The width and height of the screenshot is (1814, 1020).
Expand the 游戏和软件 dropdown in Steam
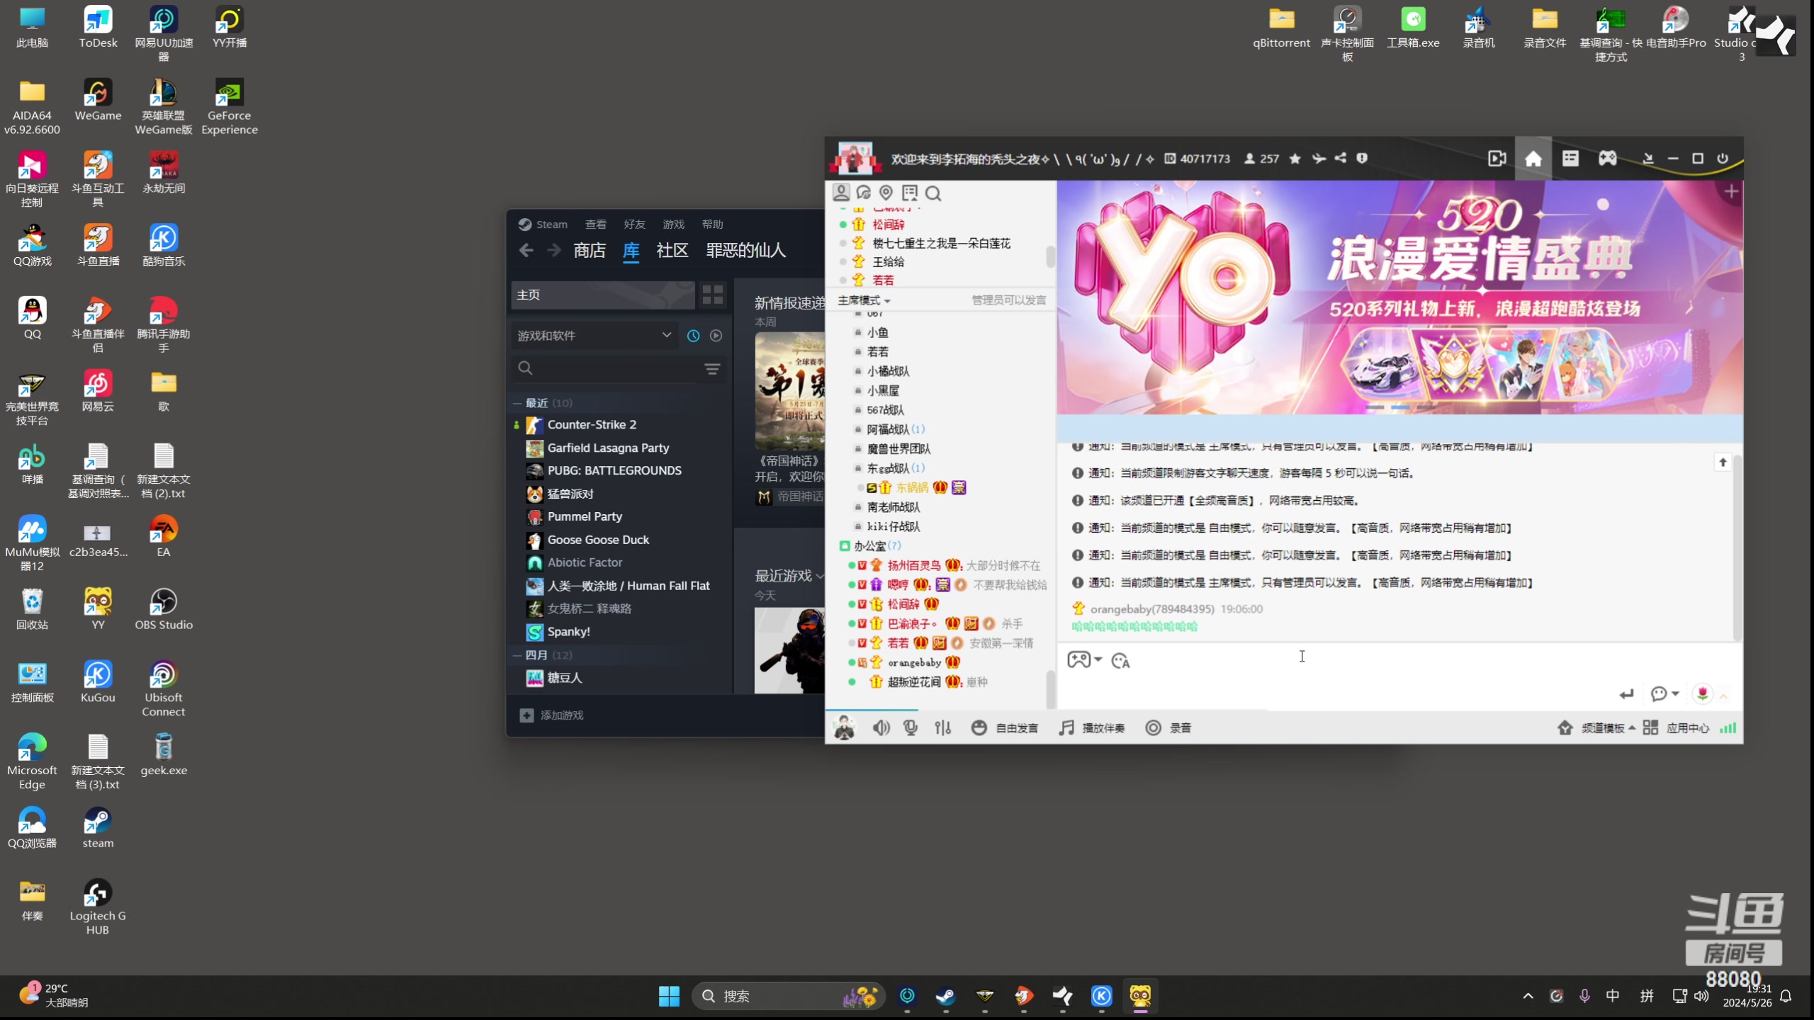click(x=594, y=334)
